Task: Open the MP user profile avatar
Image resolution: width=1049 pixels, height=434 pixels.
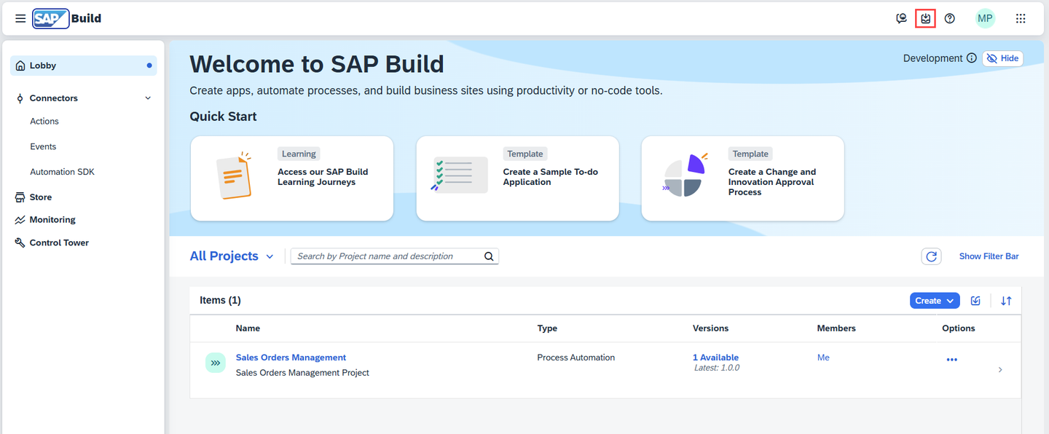Action: (985, 18)
